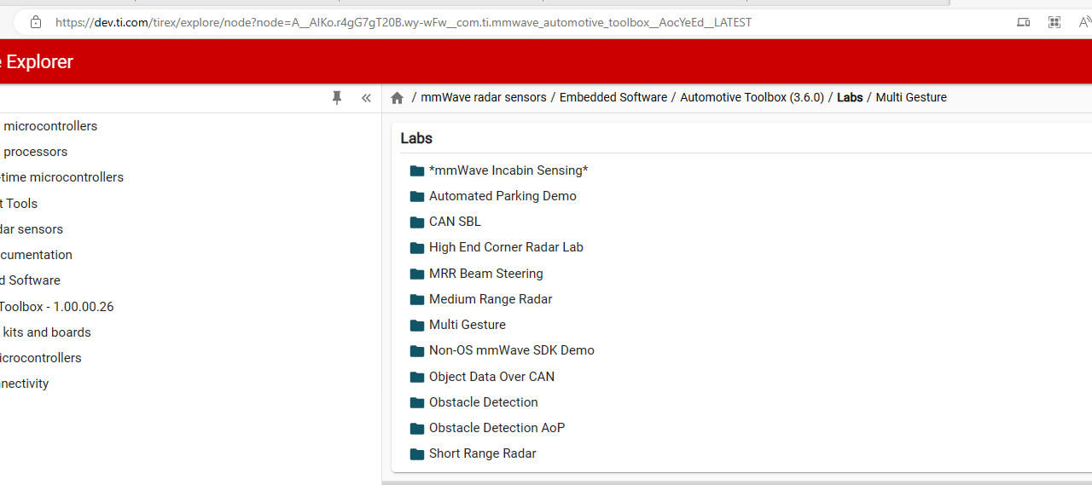Click the folder icon beside Medium Range Radar
The image size is (1092, 485).
pos(417,299)
